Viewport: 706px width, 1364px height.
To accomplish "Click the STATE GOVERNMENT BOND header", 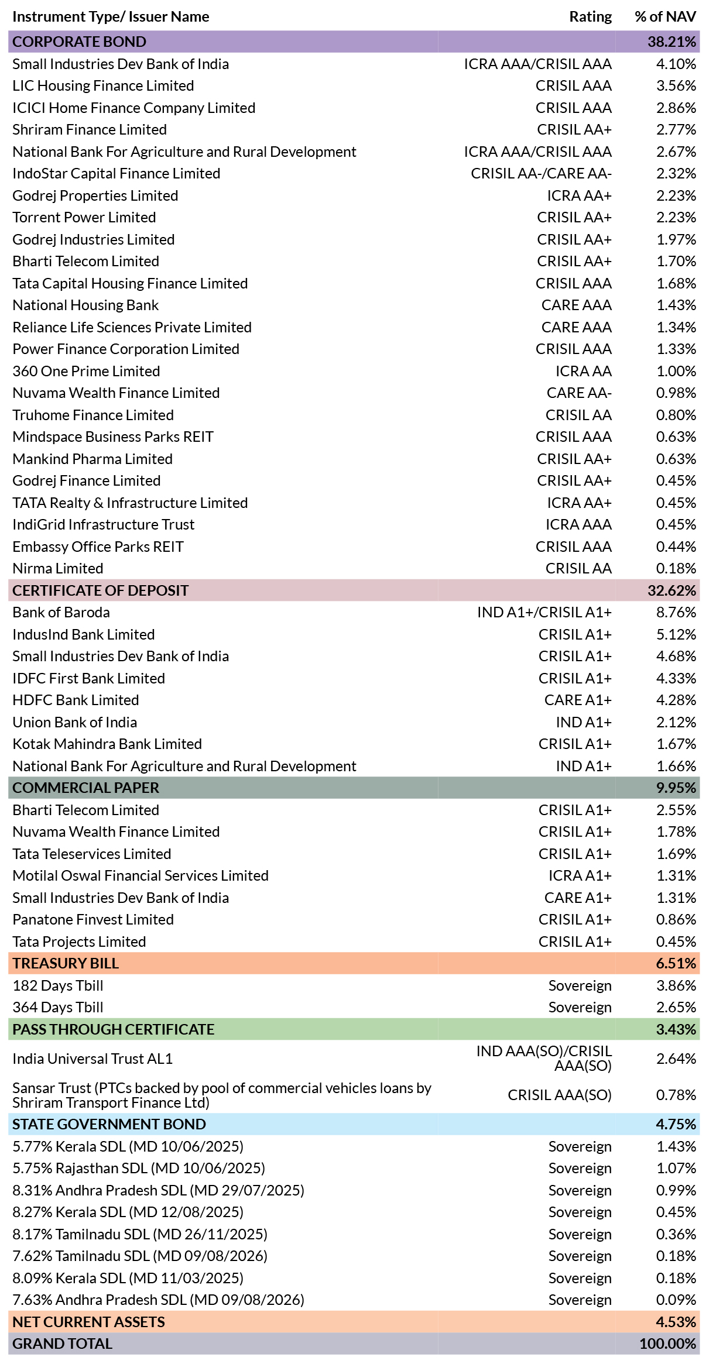I will point(354,1124).
